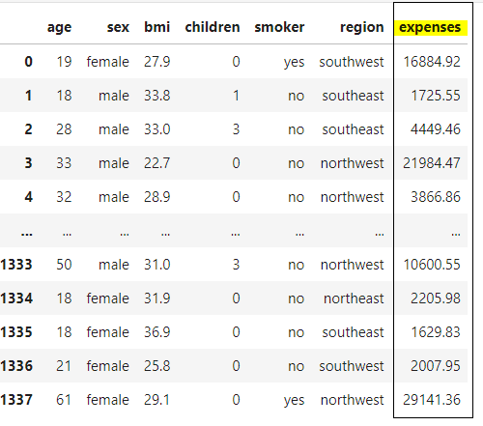Select row index 0
The width and height of the screenshot is (483, 426).
tap(29, 62)
